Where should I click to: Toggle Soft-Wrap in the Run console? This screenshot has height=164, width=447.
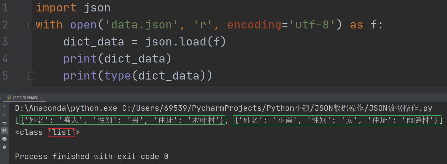tap(4, 123)
